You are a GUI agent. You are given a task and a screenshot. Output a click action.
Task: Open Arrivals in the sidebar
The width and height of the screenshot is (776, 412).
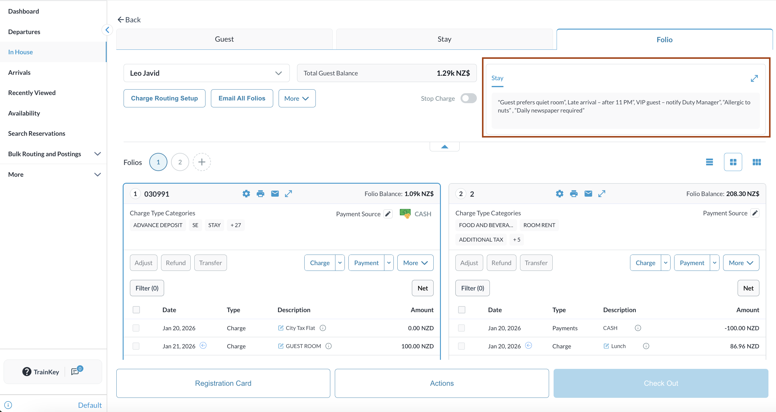[x=19, y=72]
